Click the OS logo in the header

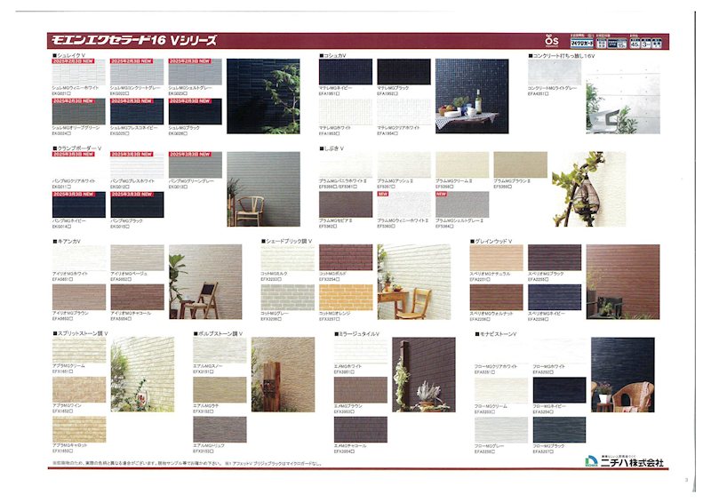[551, 41]
